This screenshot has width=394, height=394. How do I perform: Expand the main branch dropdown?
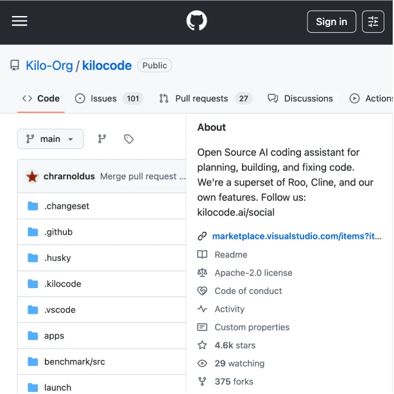tap(51, 139)
